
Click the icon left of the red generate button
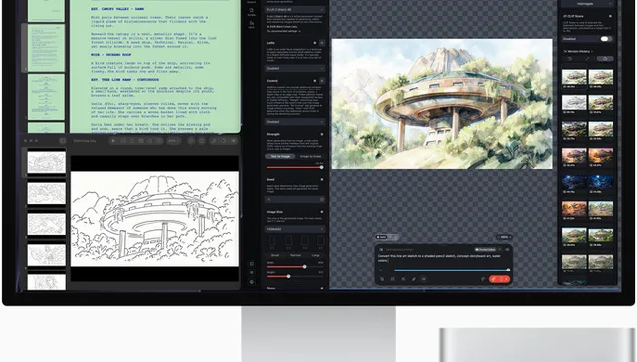tap(483, 279)
